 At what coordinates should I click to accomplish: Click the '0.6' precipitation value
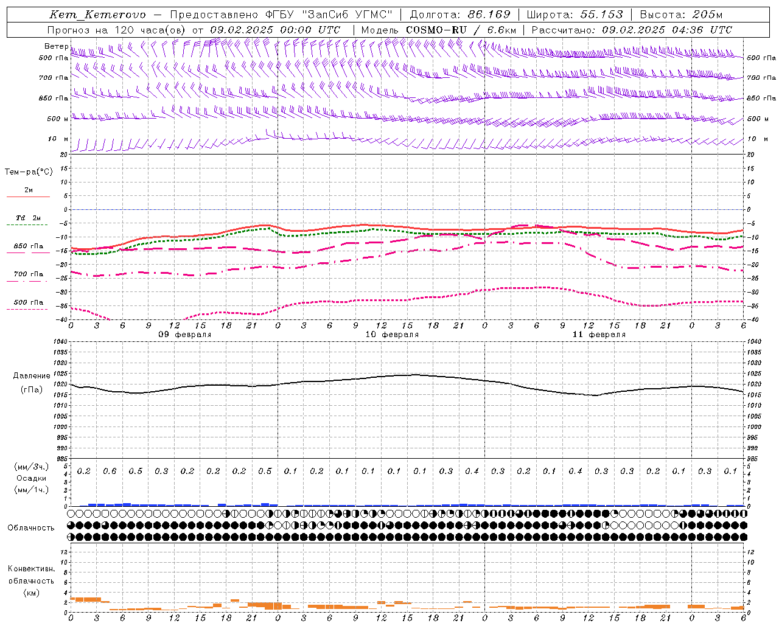point(110,472)
